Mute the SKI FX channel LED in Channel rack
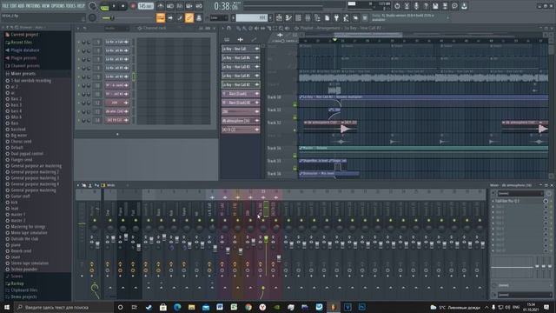 coord(78,120)
